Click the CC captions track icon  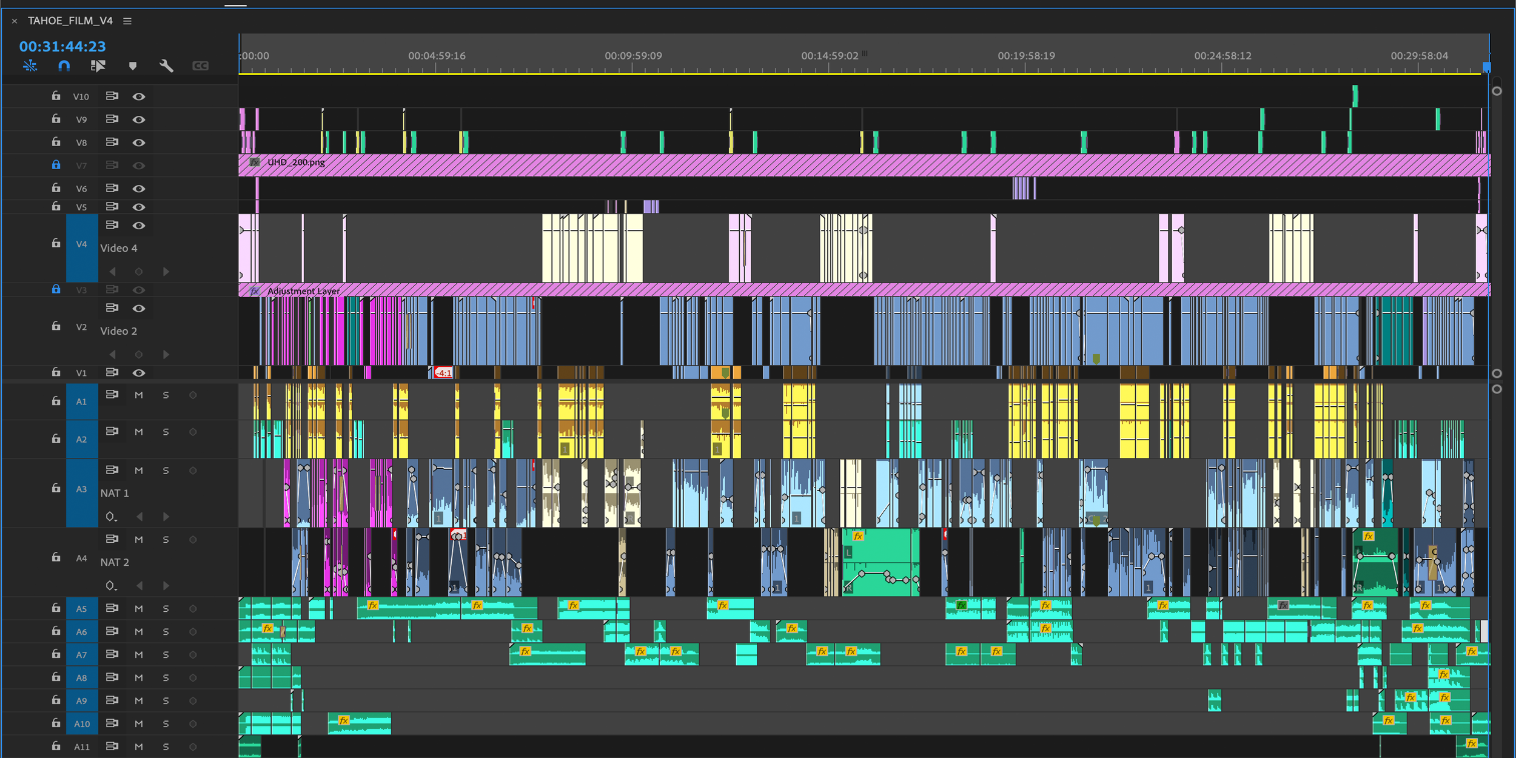(200, 65)
